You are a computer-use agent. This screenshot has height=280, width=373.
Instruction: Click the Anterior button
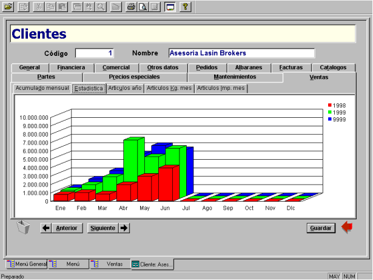[x=67, y=228]
